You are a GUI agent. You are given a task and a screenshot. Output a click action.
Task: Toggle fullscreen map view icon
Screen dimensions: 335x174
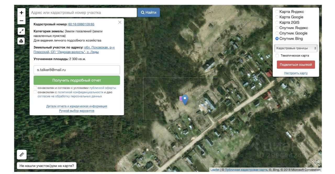pyautogui.click(x=21, y=31)
